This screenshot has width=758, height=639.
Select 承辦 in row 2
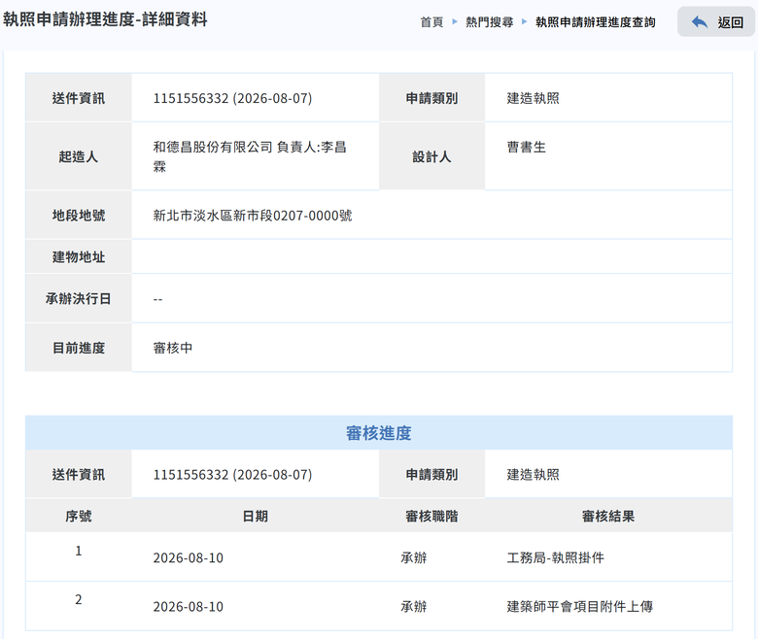[x=414, y=607]
